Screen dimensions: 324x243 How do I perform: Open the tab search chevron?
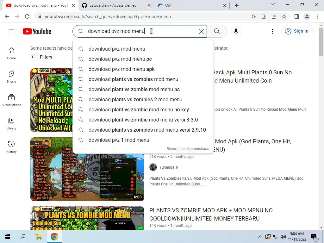pos(273,4)
